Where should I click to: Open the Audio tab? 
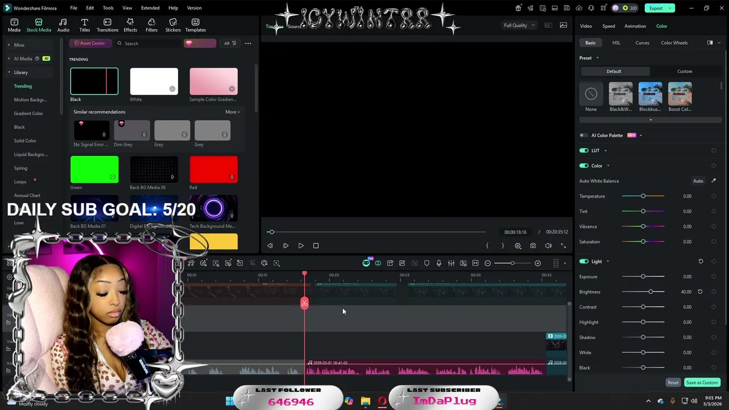(x=63, y=25)
